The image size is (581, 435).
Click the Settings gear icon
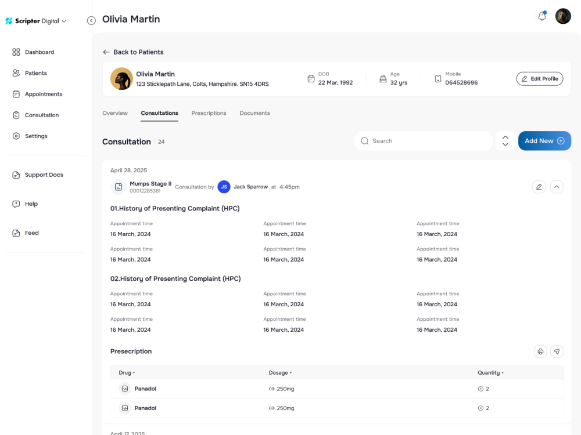click(x=16, y=136)
